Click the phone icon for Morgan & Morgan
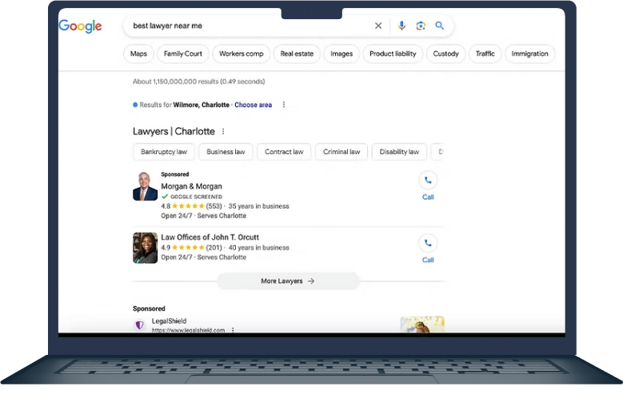 coord(428,181)
